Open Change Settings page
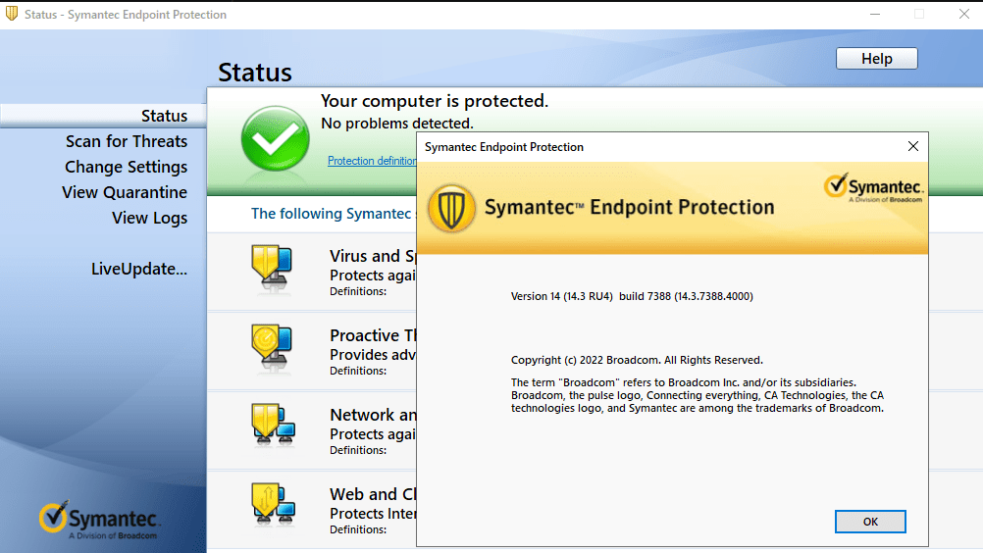Image resolution: width=983 pixels, height=553 pixels. 126,168
